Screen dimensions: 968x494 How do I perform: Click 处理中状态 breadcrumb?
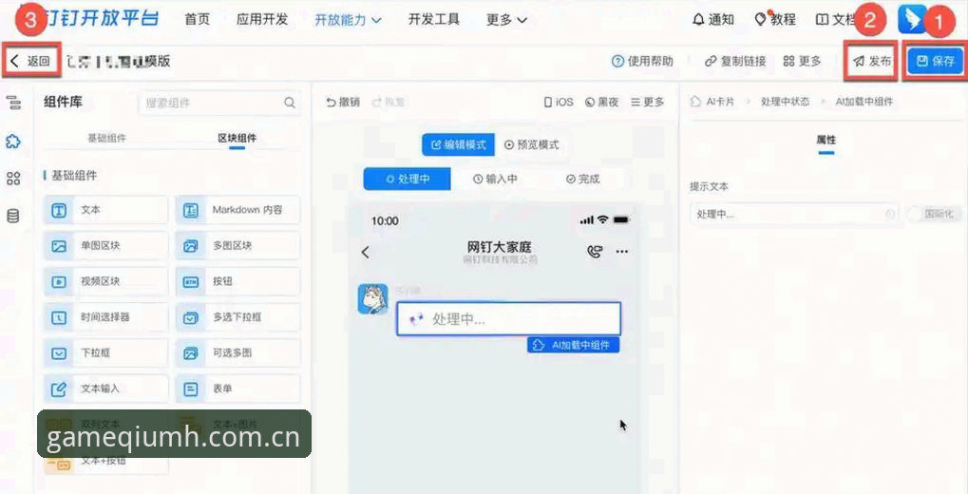(x=785, y=102)
